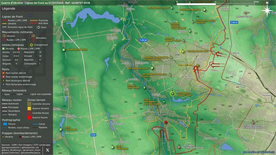Image resolution: width=276 pixels, height=155 pixels.
Task: Click the Map credits link
Action: [x=258, y=152]
